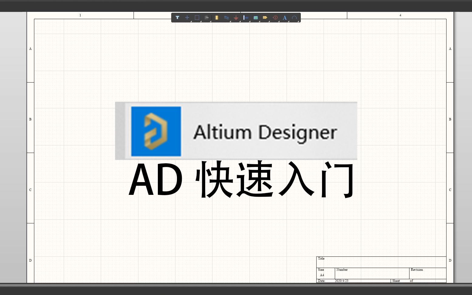Viewport: 472px width, 295px height.
Task: Place a sheet symbol
Action: click(x=256, y=18)
